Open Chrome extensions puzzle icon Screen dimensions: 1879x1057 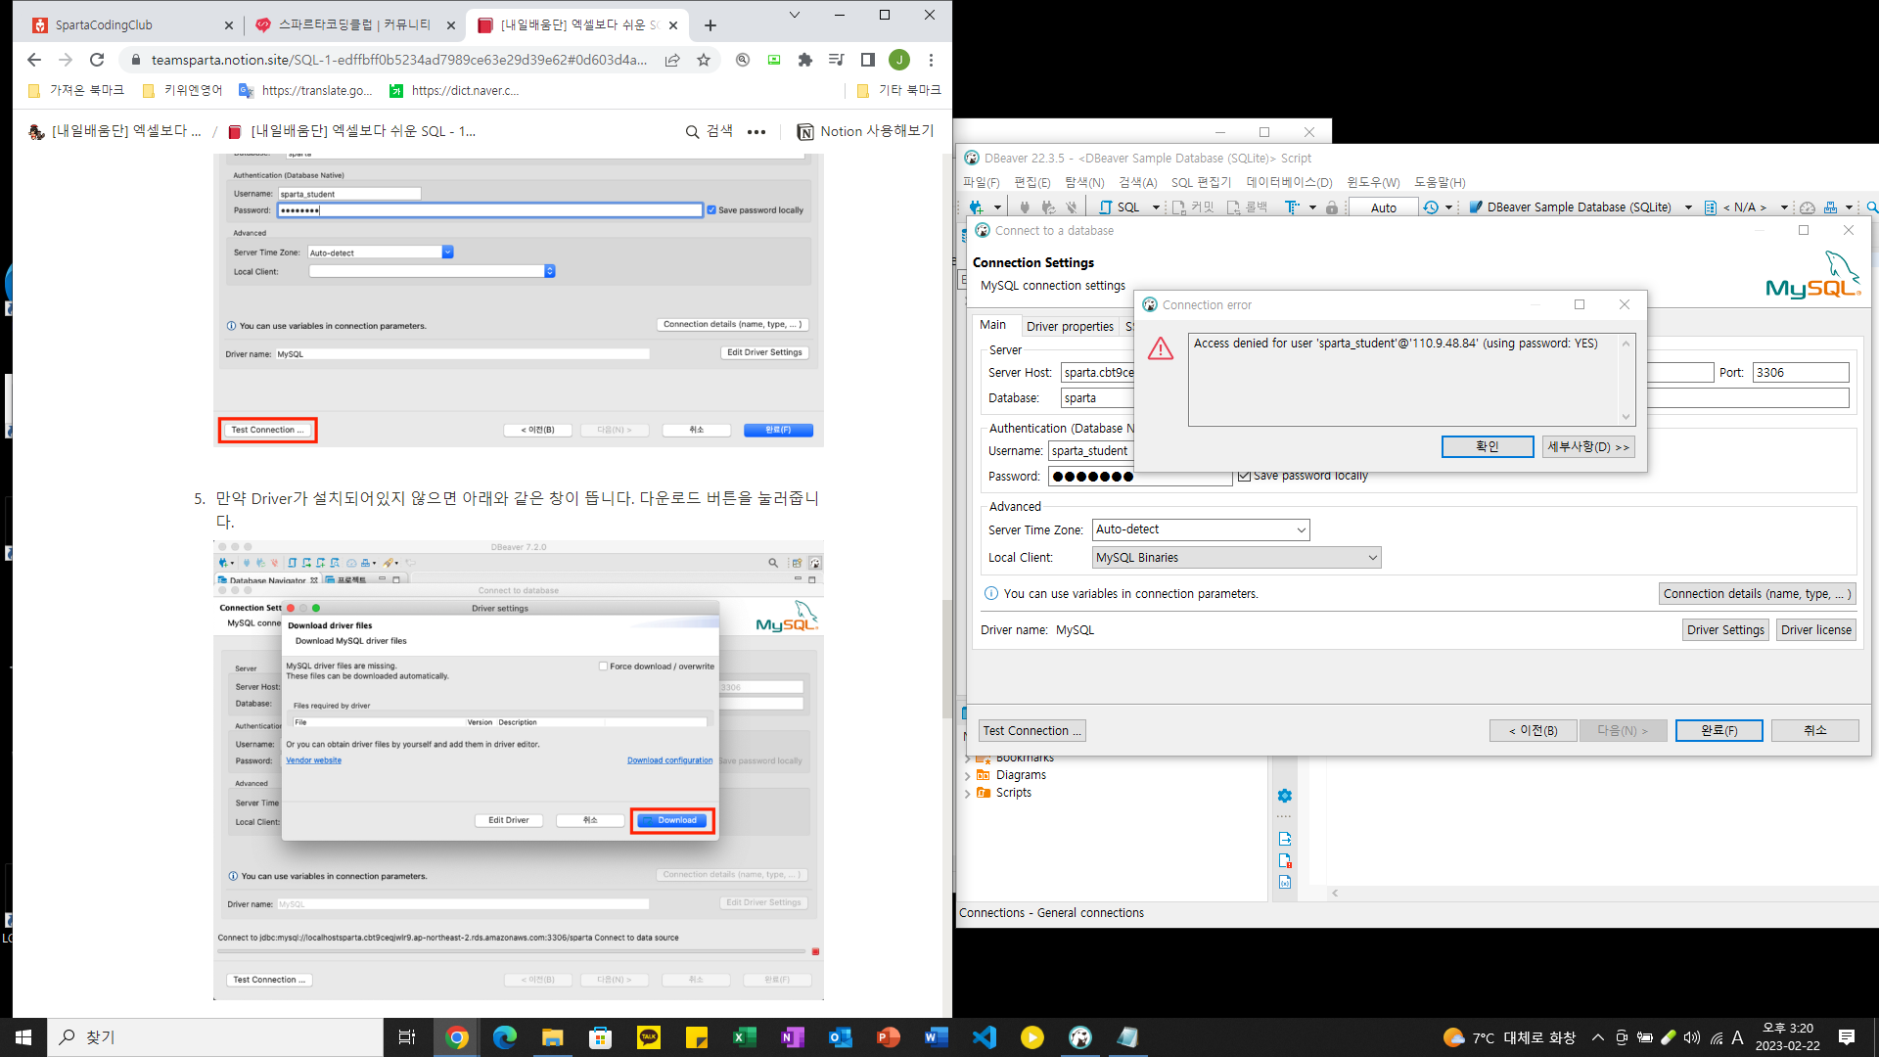(x=805, y=60)
